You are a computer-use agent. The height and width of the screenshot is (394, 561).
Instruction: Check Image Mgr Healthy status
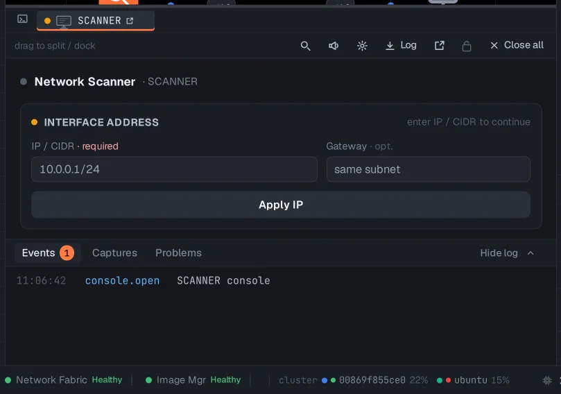point(193,379)
